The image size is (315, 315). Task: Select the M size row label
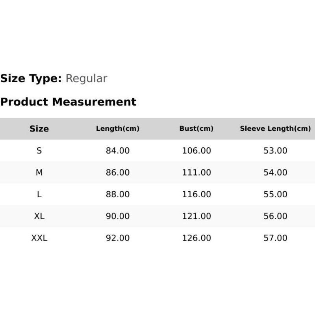(x=39, y=172)
